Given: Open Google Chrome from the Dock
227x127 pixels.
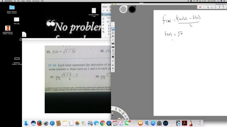Looking at the screenshot, I should [103, 123].
